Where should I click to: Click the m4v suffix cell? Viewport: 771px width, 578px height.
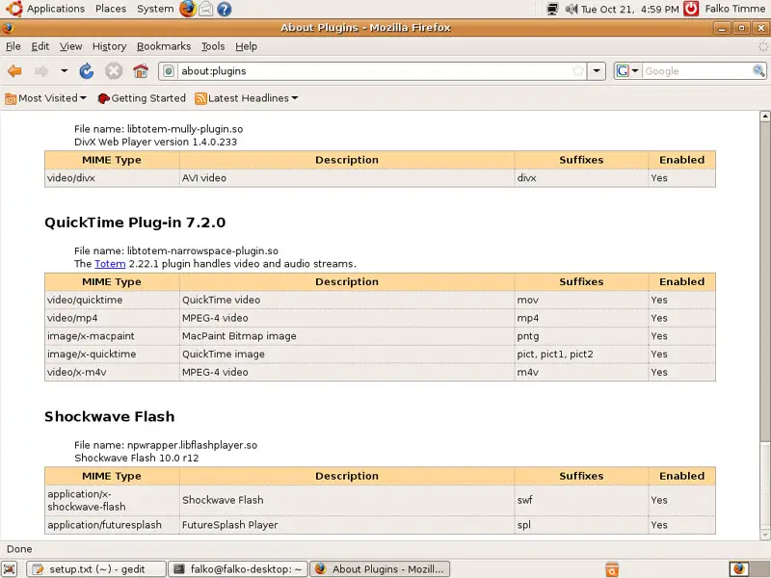[581, 373]
